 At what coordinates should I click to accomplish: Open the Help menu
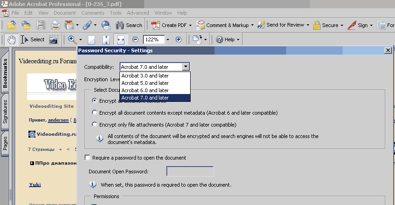tap(182, 13)
